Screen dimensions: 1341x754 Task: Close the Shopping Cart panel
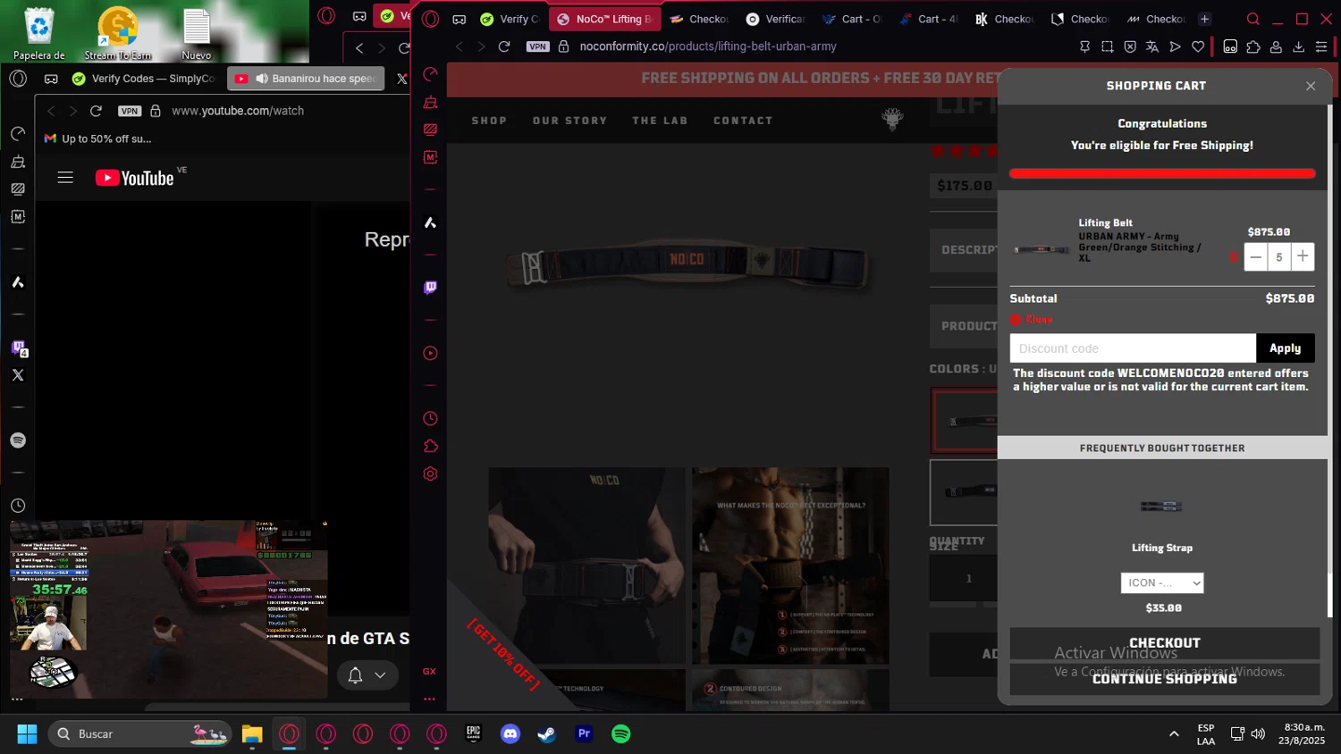1311,86
